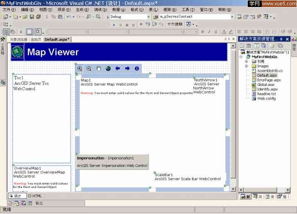Open the New Project dropdown arrow
297x214 pixels.
pyautogui.click(x=10, y=17)
